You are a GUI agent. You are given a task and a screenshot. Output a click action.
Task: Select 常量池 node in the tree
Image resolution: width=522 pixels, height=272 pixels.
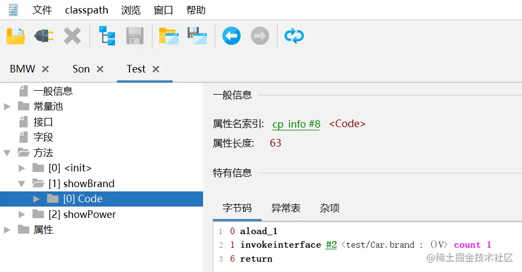pyautogui.click(x=48, y=107)
